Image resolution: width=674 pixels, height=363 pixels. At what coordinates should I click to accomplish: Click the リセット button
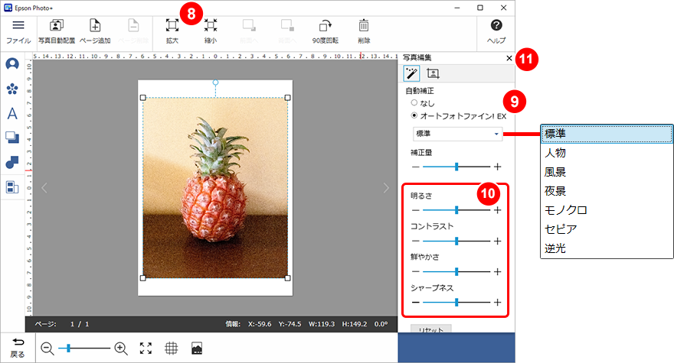430,330
